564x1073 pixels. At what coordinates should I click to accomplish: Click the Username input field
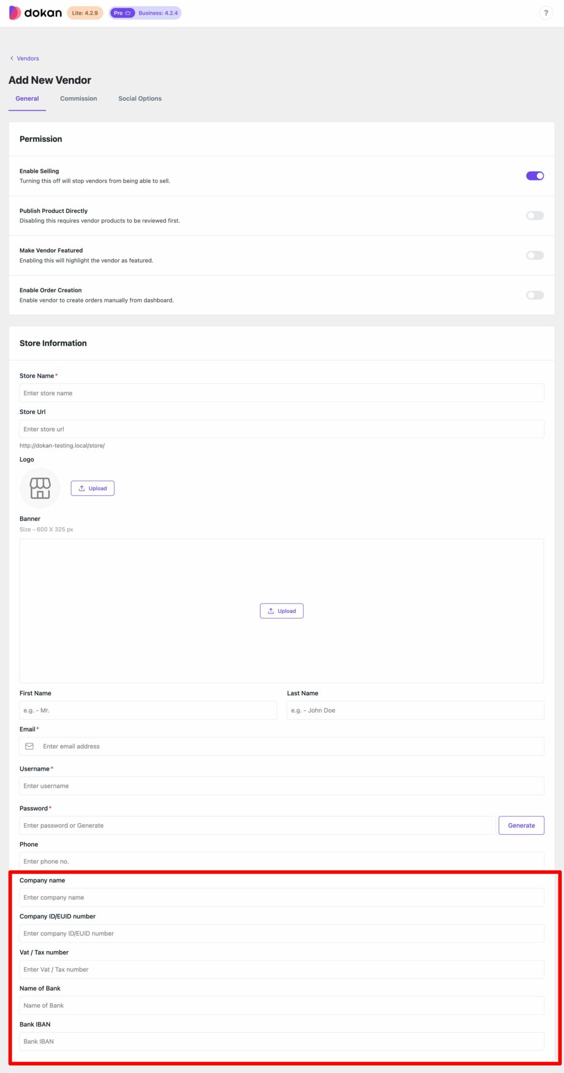coord(282,785)
